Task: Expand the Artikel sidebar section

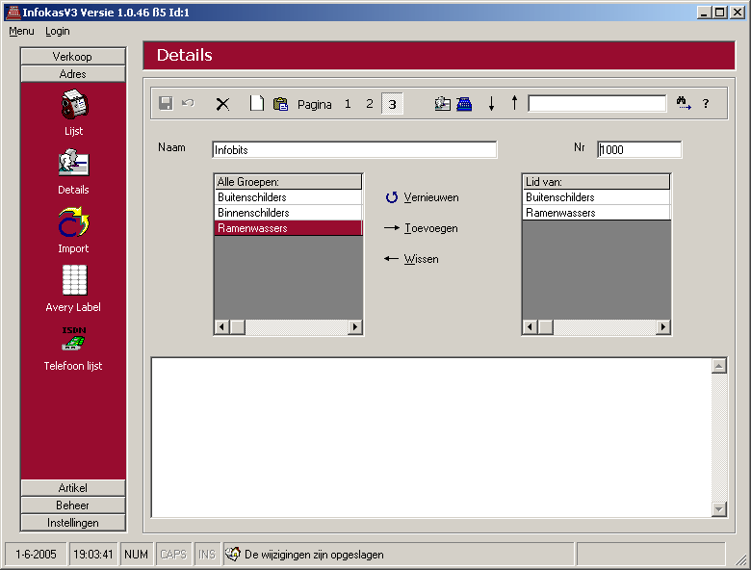Action: click(x=73, y=488)
